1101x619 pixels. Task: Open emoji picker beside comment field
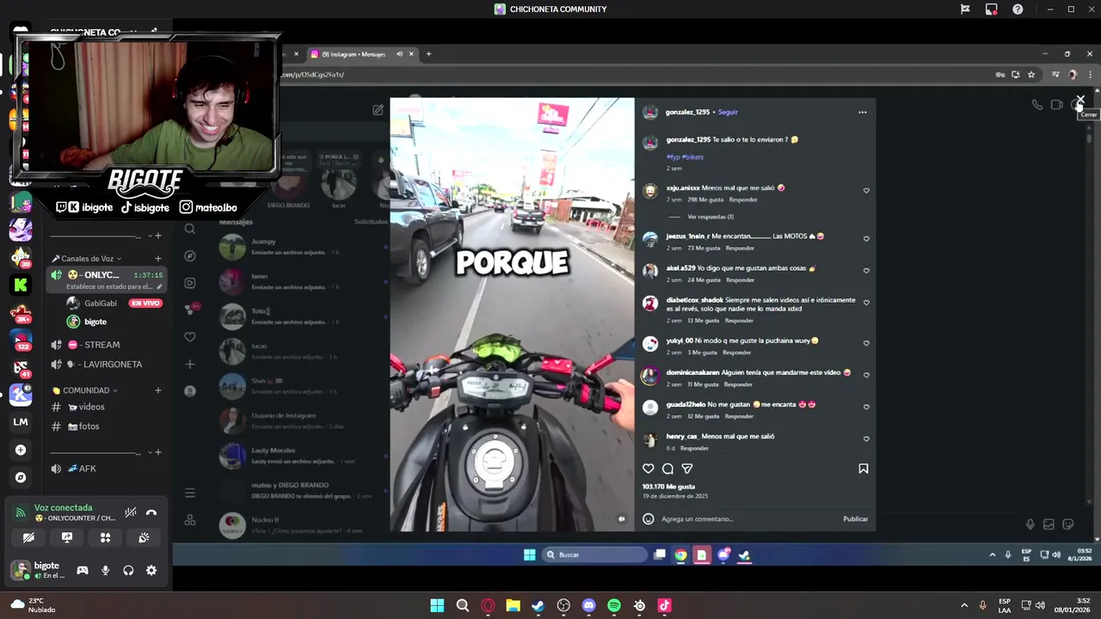pyautogui.click(x=649, y=518)
